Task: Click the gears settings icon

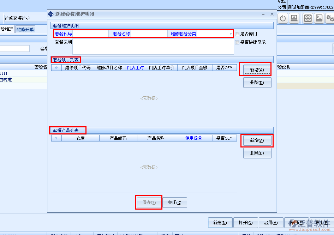Action: click(330, 18)
